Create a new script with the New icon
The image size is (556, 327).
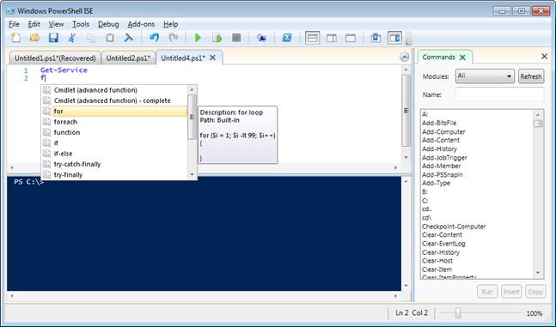15,38
